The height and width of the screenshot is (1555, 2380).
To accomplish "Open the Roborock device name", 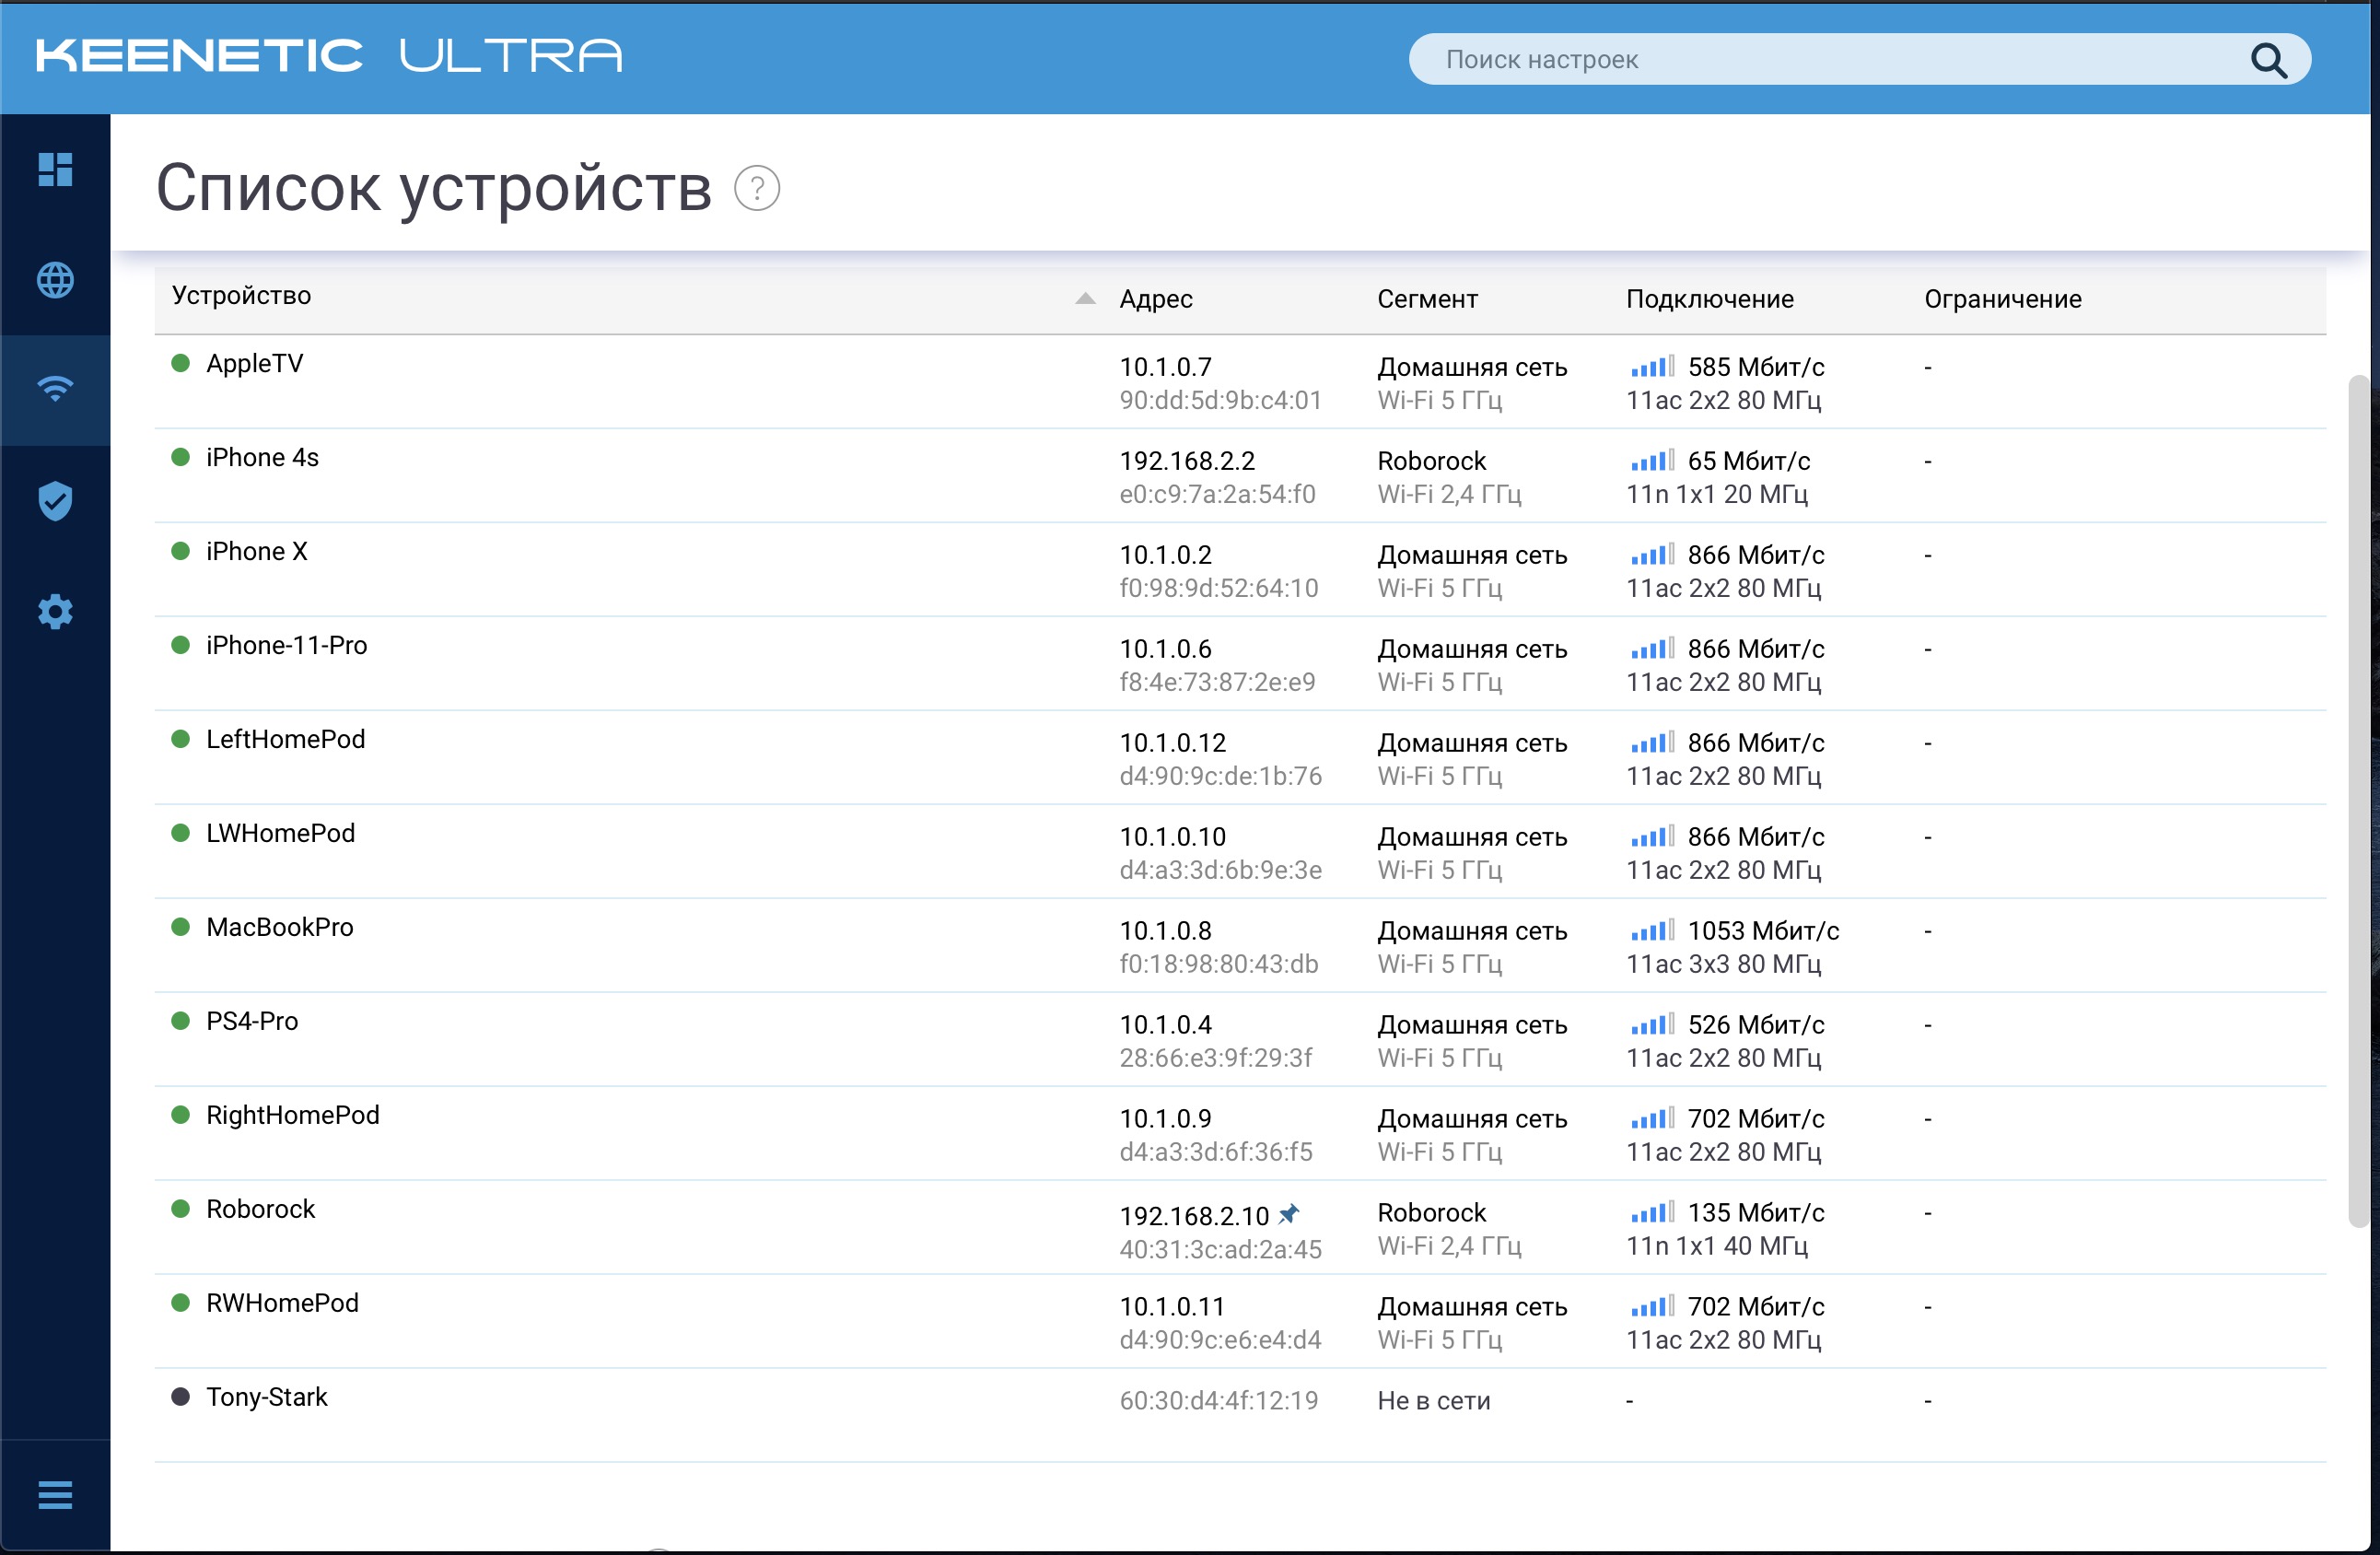I will (260, 1209).
